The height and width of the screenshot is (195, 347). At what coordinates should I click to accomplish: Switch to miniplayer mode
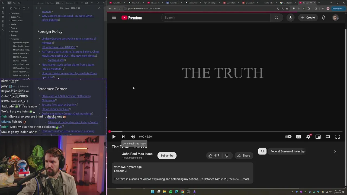[x=318, y=137]
